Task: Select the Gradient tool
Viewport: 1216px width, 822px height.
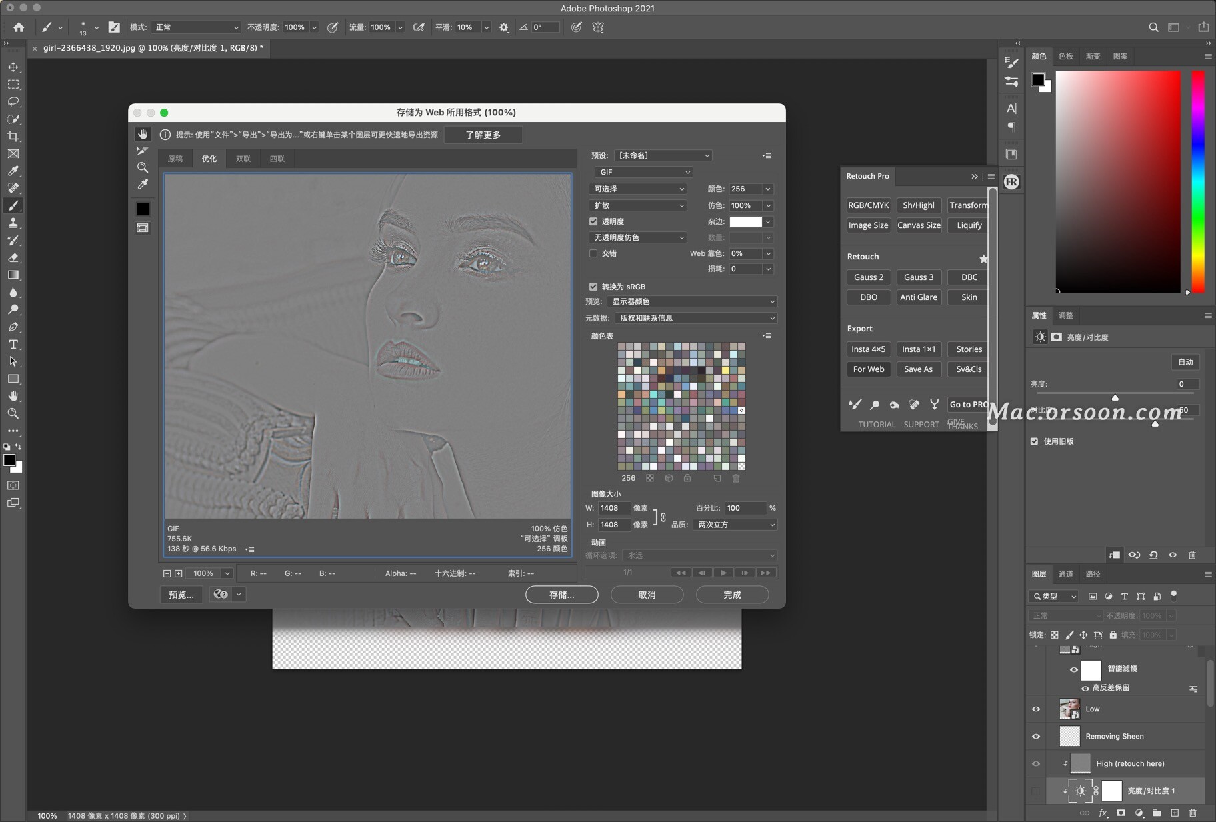Action: click(13, 275)
